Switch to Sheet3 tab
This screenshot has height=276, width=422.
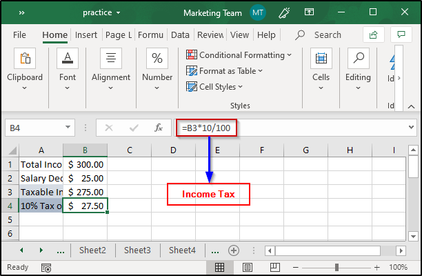[x=137, y=250]
